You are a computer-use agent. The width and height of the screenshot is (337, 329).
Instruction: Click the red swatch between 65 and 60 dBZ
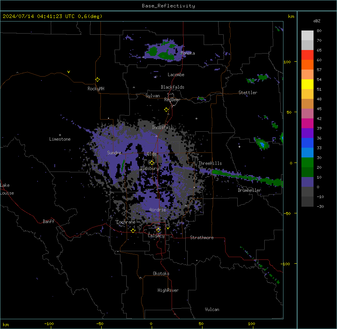307,55
